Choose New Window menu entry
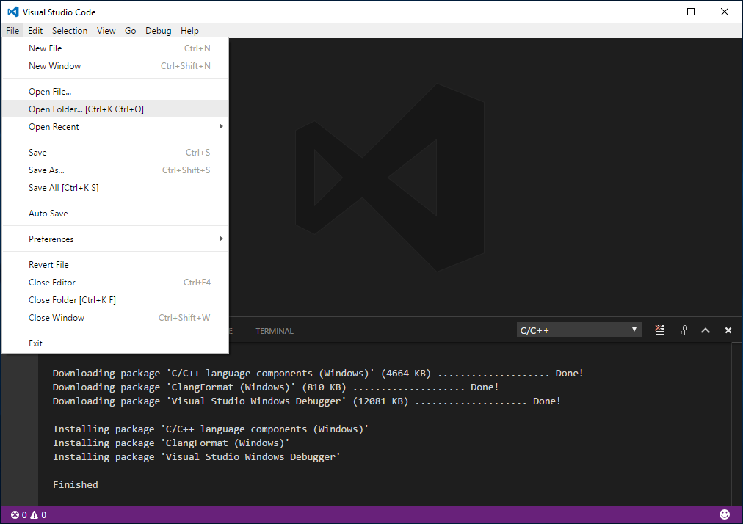Image resolution: width=743 pixels, height=524 pixels. coord(115,66)
